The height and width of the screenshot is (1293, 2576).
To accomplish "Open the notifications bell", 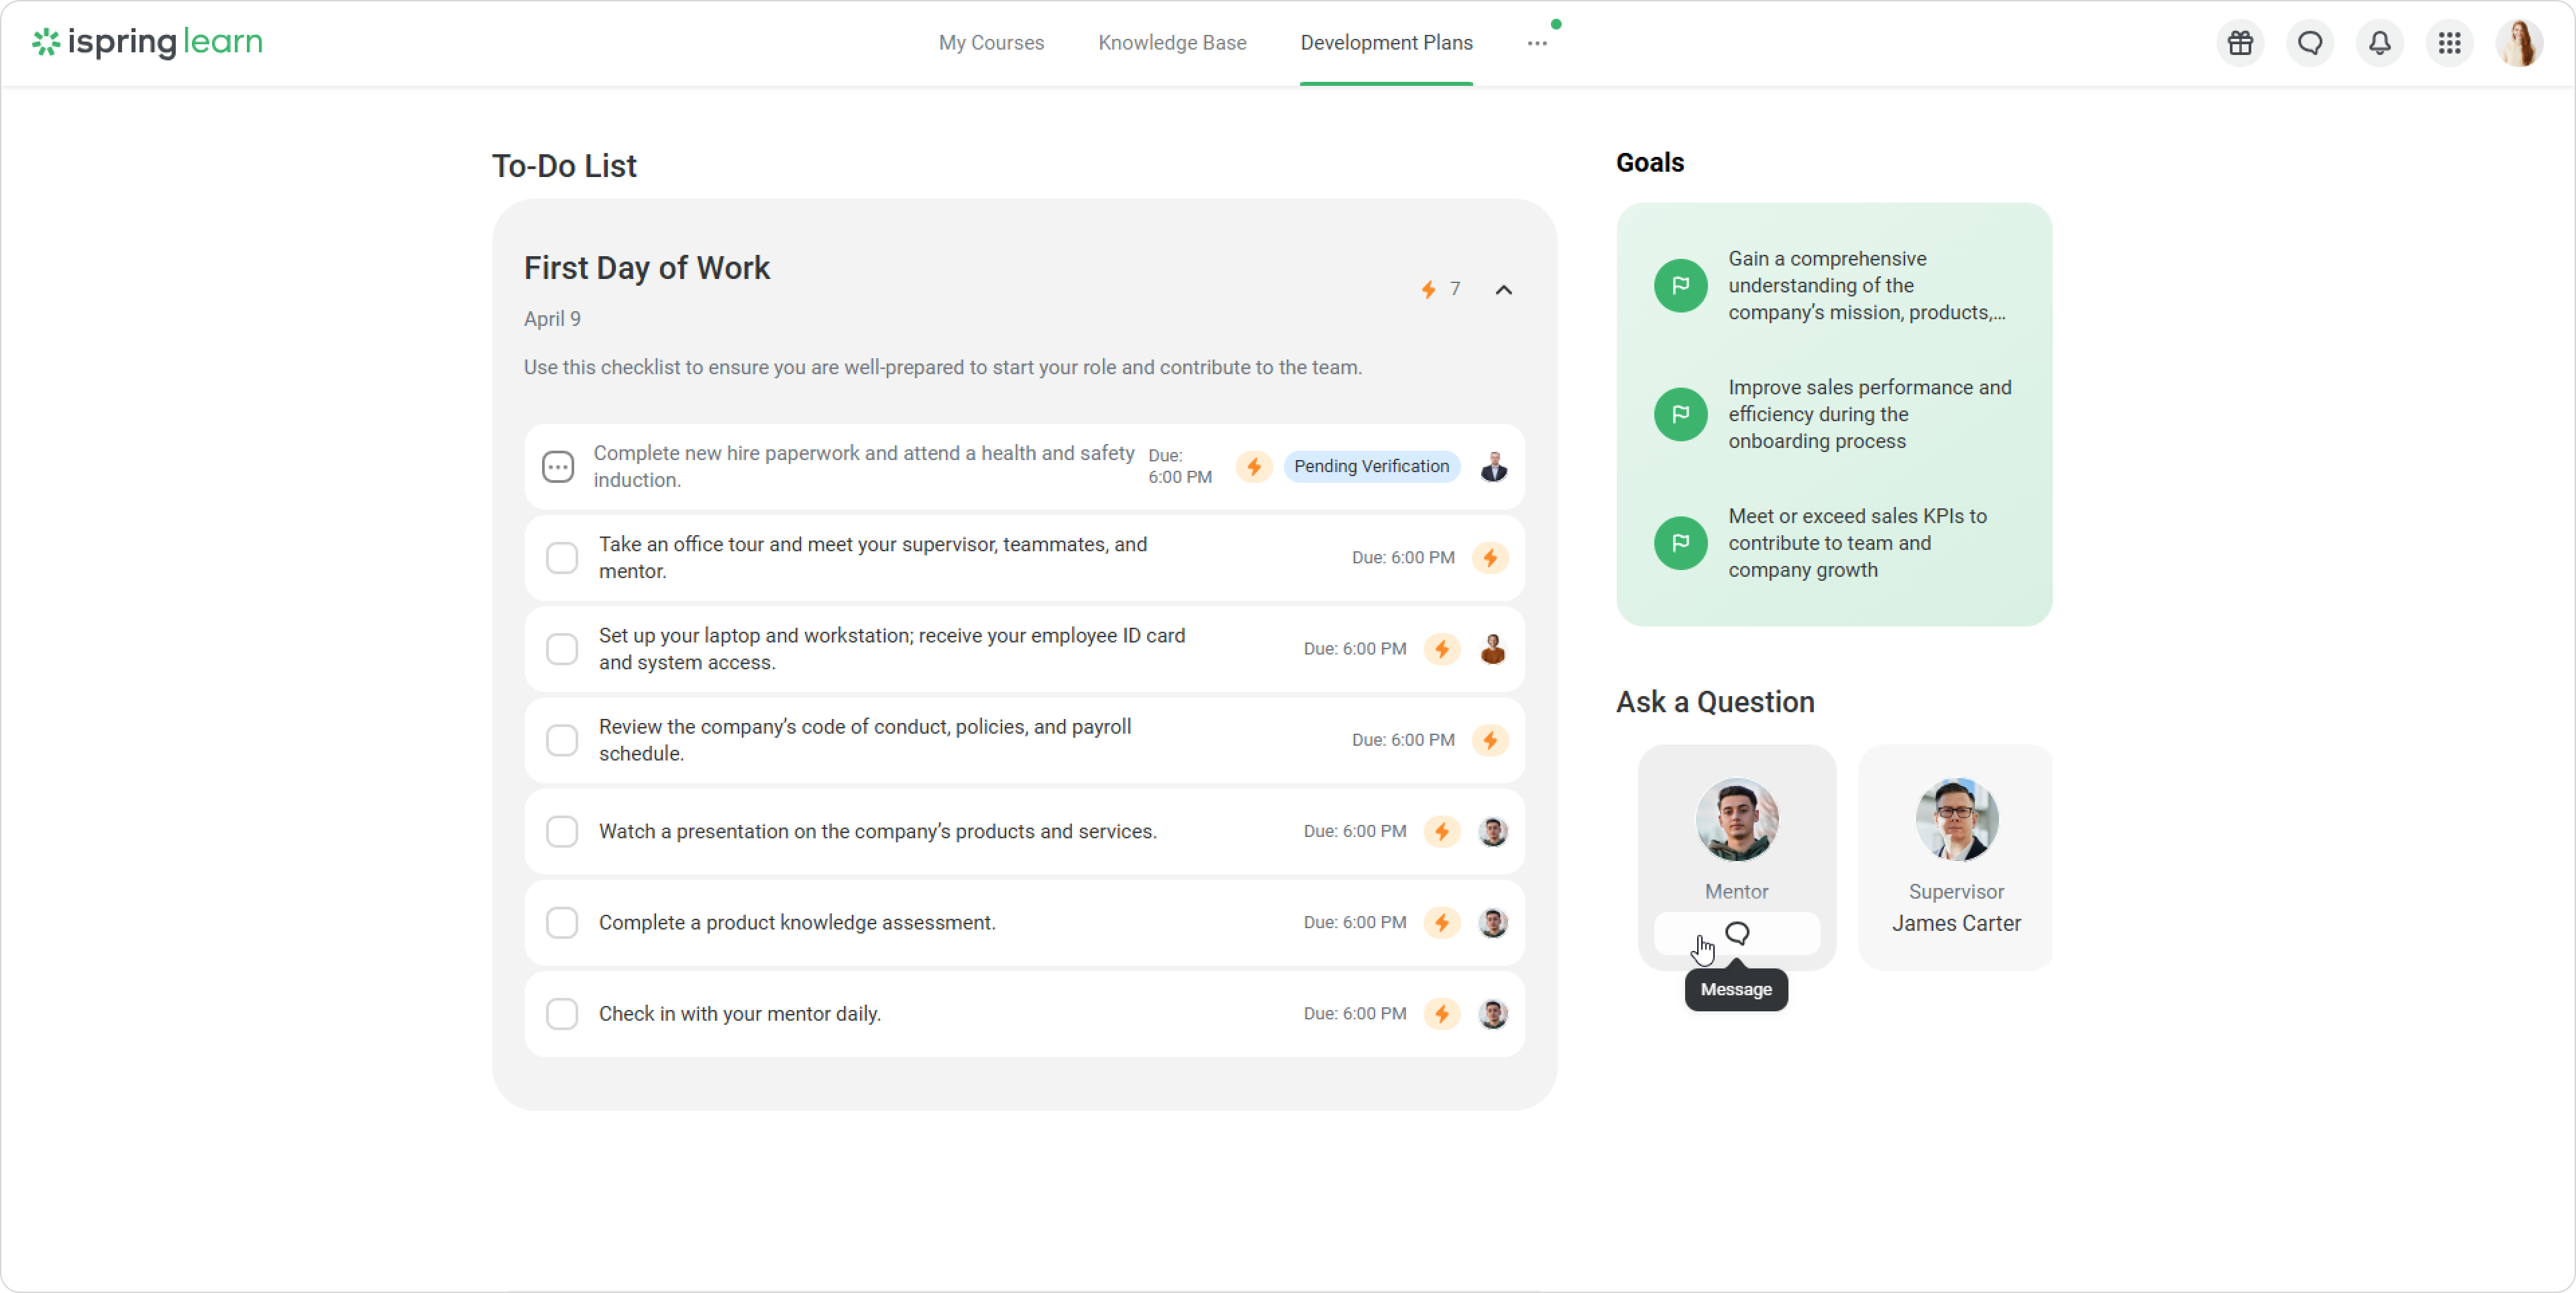I will pyautogui.click(x=2380, y=43).
